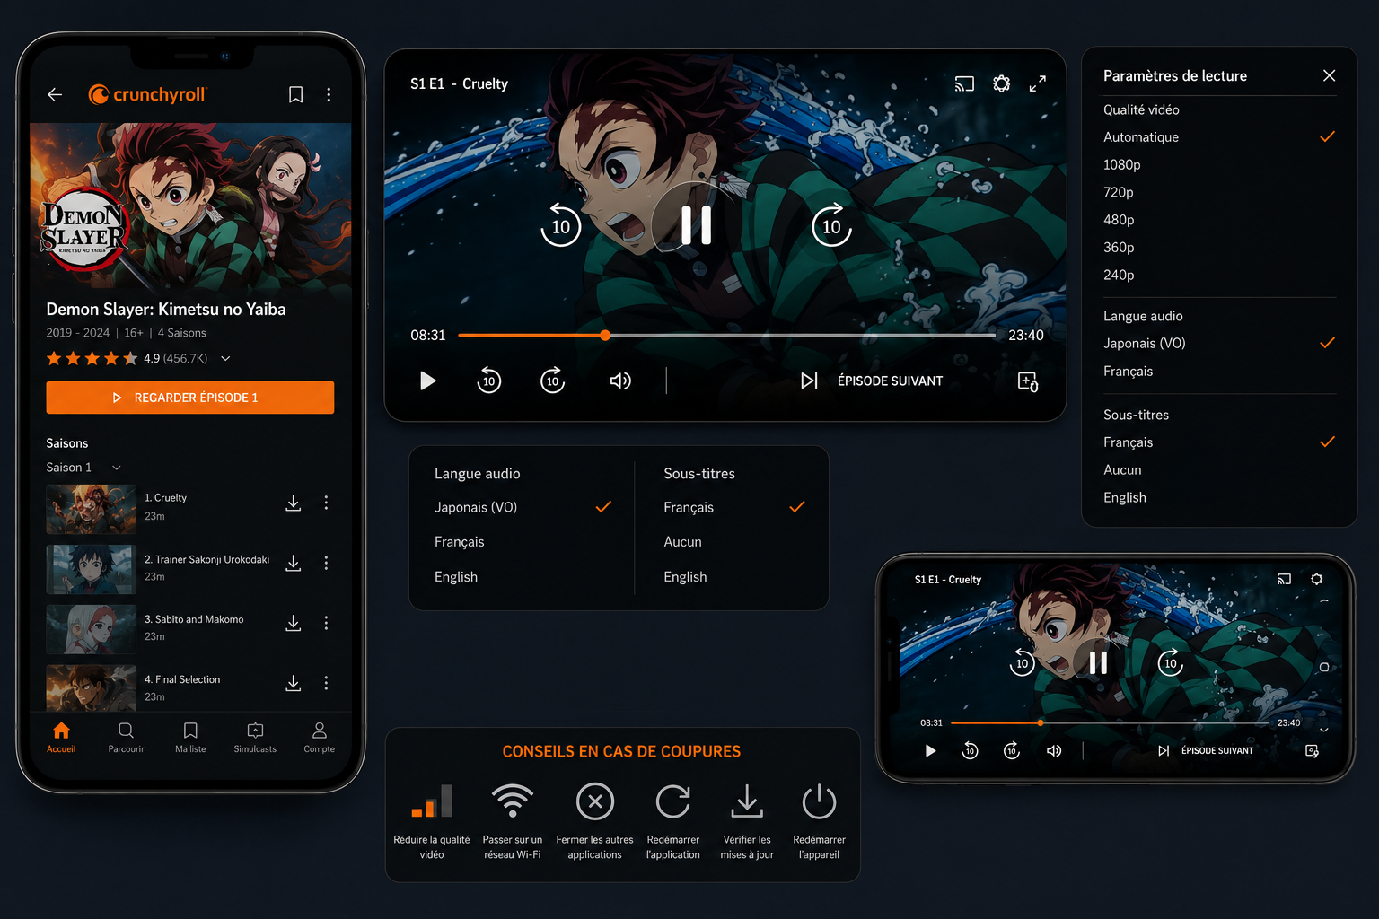Download episode 4 Final Selection

point(293,683)
